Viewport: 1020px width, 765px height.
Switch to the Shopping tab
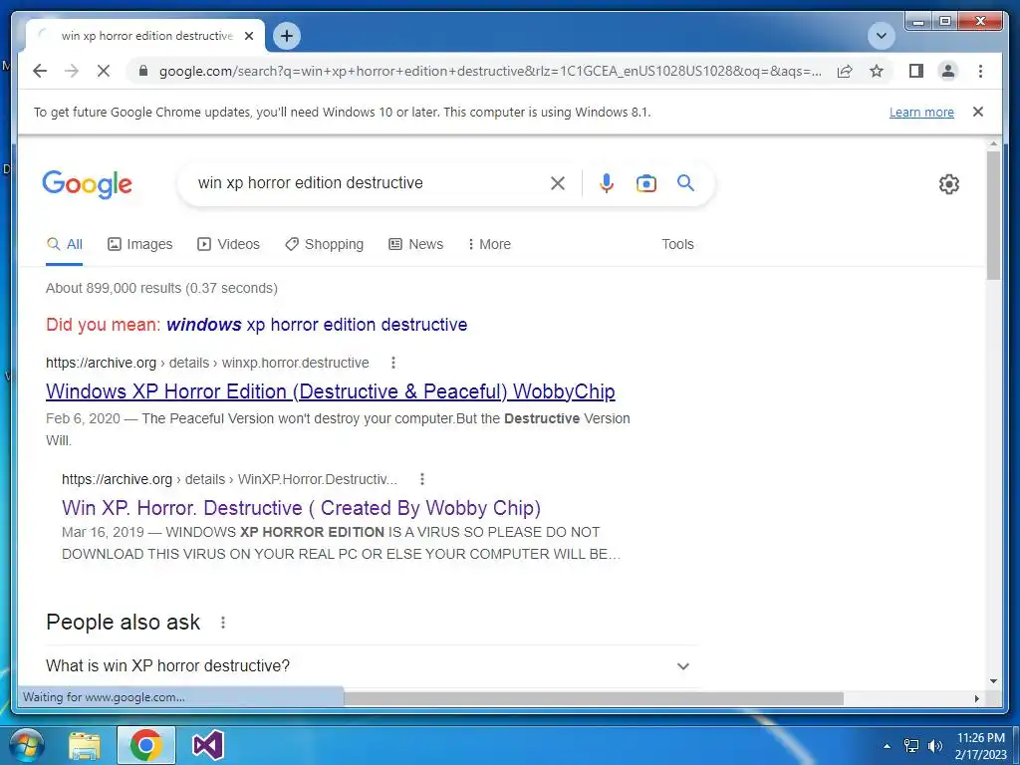click(x=325, y=245)
